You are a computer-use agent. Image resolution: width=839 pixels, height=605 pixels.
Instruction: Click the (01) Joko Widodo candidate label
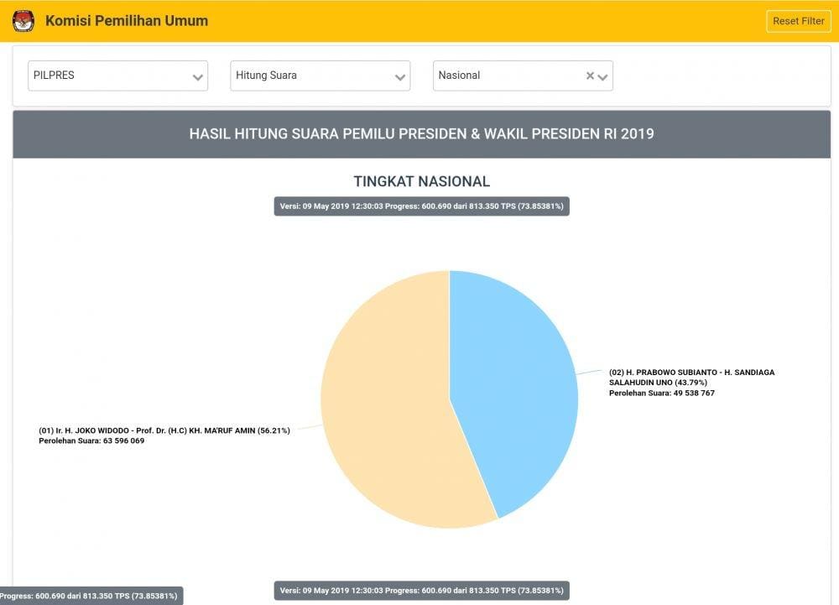[164, 430]
